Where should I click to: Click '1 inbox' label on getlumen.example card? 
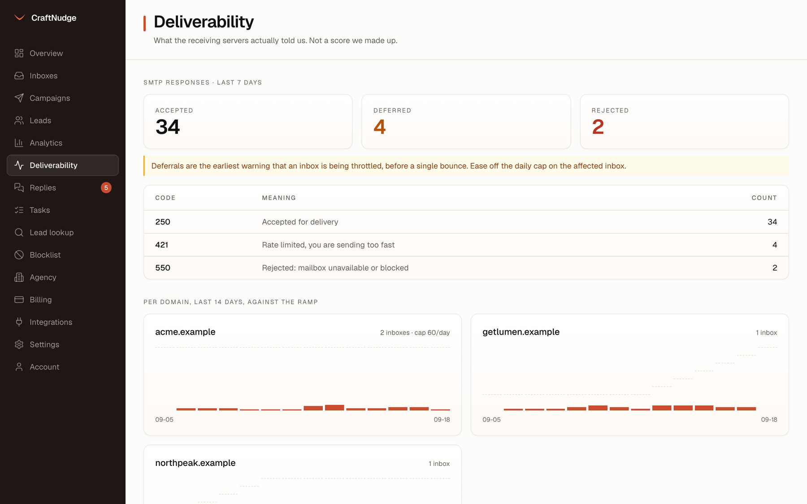(x=766, y=332)
